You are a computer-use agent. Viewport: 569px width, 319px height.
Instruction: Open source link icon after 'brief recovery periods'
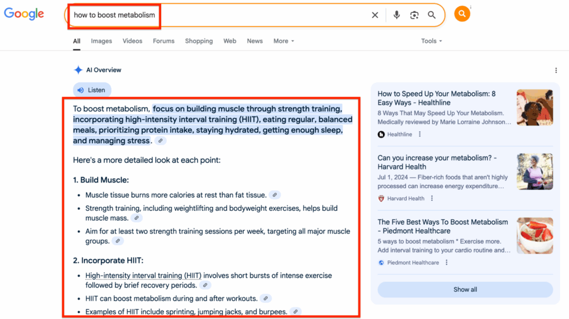click(206, 285)
